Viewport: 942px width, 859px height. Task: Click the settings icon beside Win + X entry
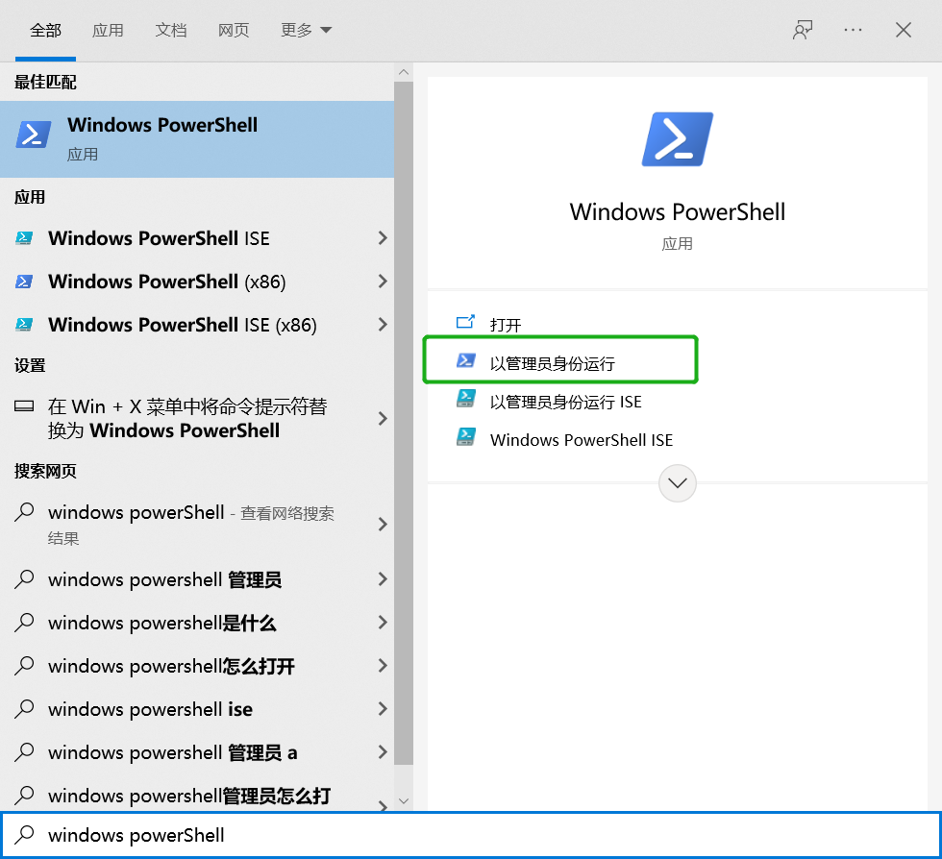[x=24, y=406]
